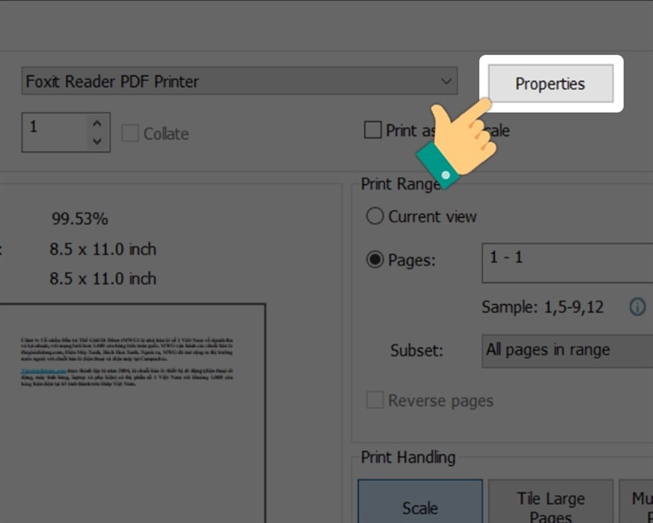Enable the Print as grayscale checkbox
Image resolution: width=653 pixels, height=523 pixels.
(373, 129)
